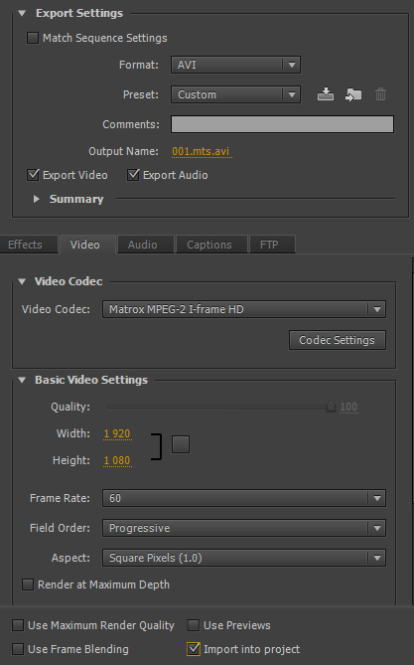Open the Format dropdown showing AVI

235,65
